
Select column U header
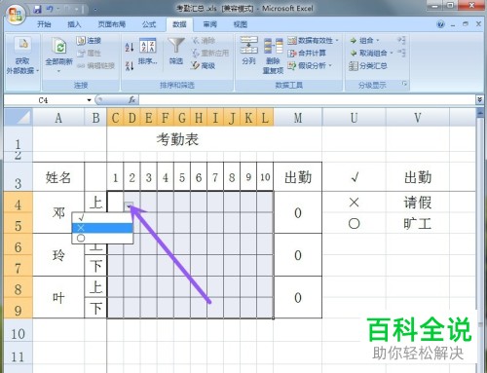pos(354,118)
